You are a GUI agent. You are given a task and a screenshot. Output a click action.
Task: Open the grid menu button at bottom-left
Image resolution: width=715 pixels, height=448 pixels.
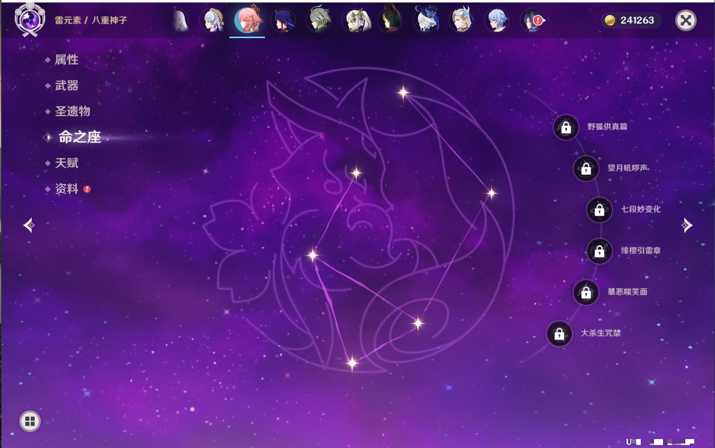pos(30,421)
